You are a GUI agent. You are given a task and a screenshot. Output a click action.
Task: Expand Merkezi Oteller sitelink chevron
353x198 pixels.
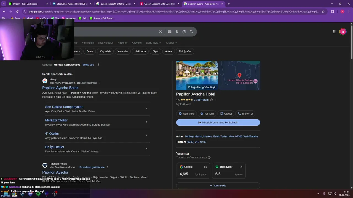(x=146, y=122)
